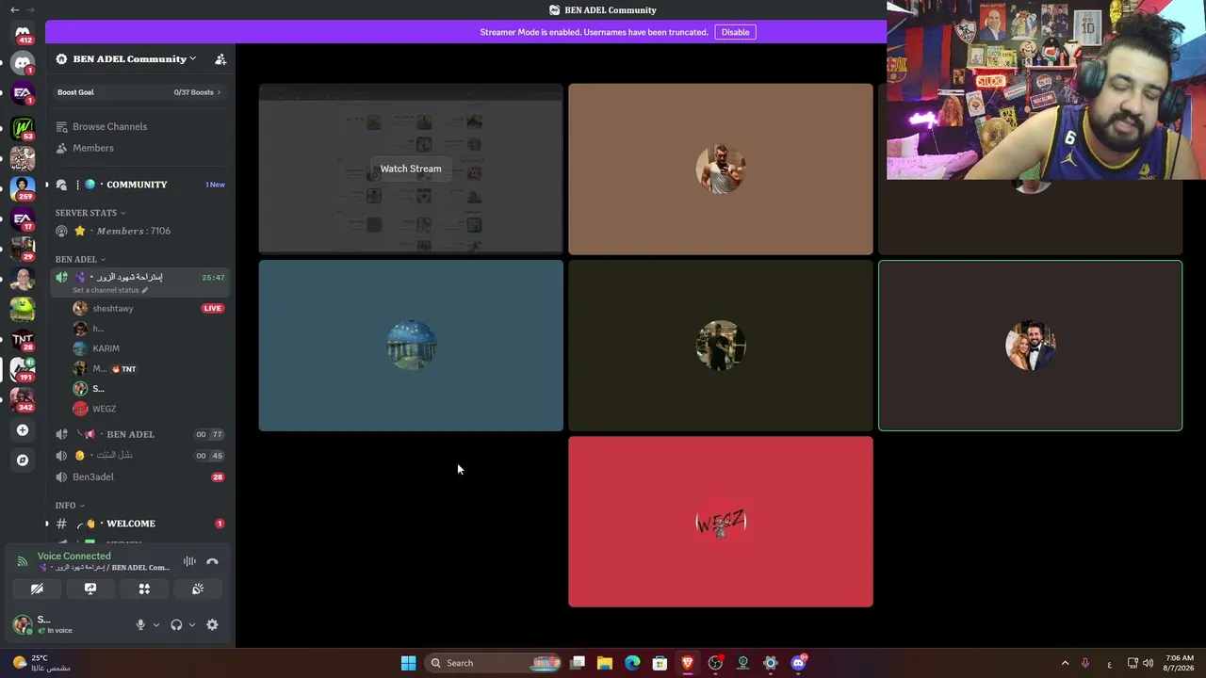Open Discover servers compass icon

point(23,460)
